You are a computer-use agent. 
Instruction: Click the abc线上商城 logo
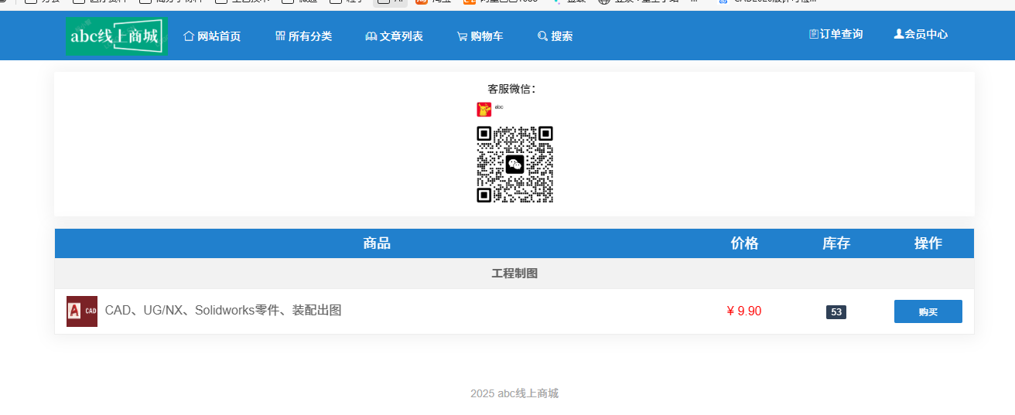(117, 36)
